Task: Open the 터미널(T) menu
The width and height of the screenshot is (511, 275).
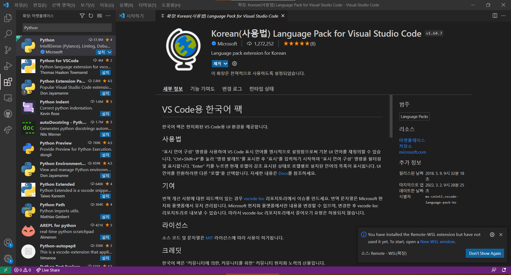Action: tap(147, 5)
